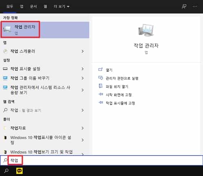The width and height of the screenshot is (203, 176).
Task: Expand the 작업 표시줄 설정 arrow
Action: click(82, 69)
